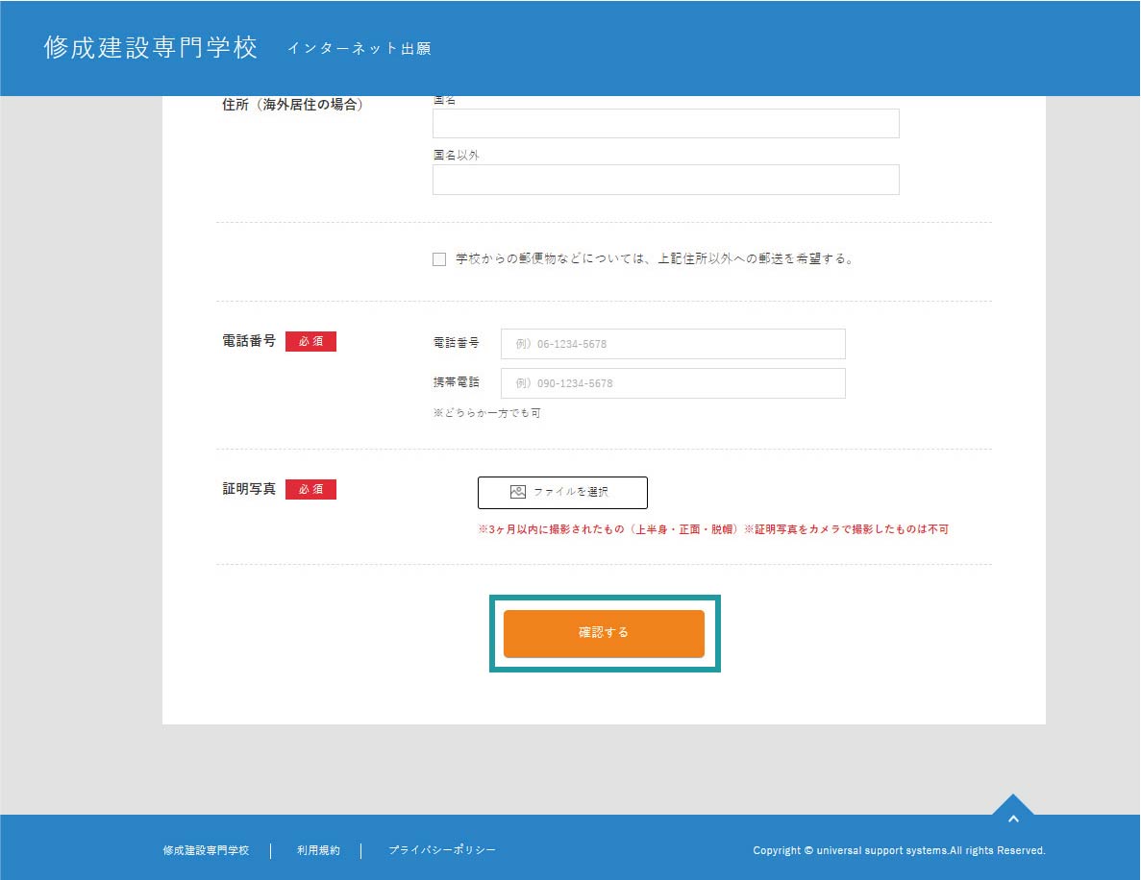Click the red photo requirements note
The width and height of the screenshot is (1141, 880).
click(712, 529)
